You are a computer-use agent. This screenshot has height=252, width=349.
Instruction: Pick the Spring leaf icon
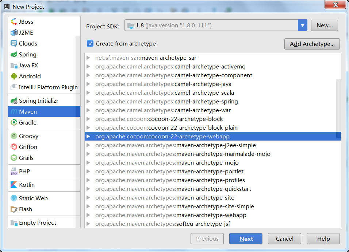tap(14, 54)
